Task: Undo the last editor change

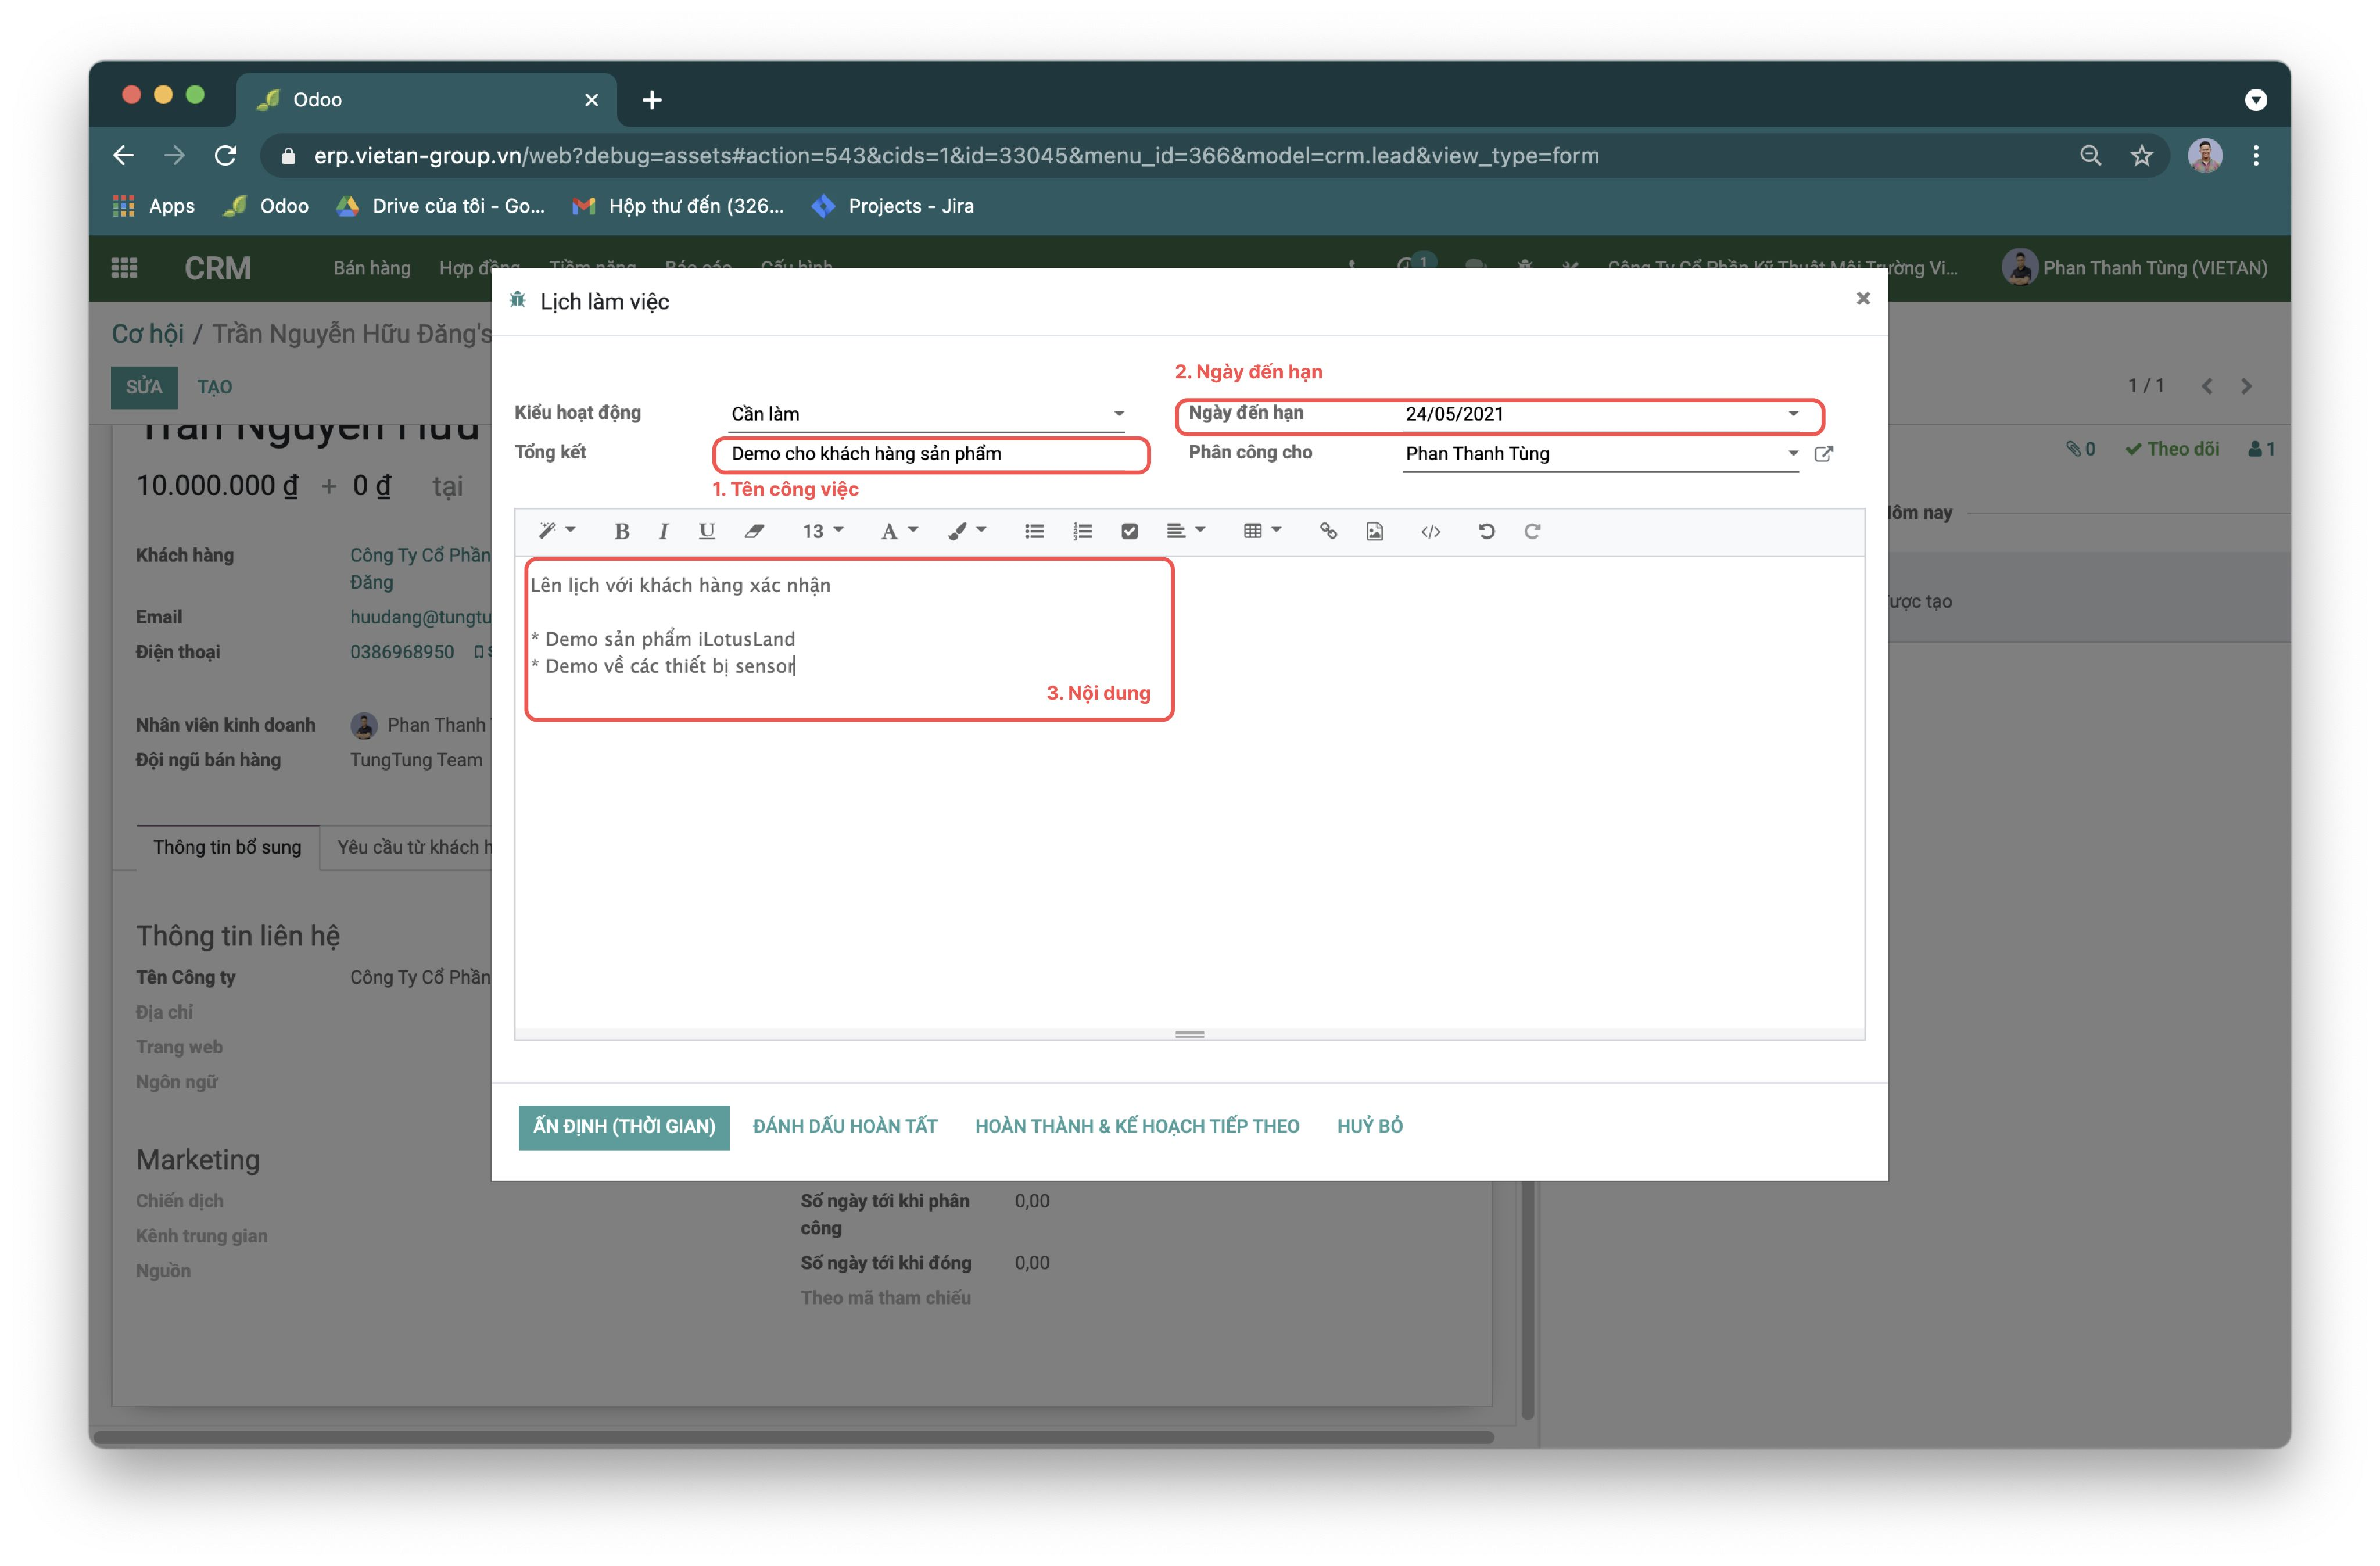Action: tap(1486, 531)
